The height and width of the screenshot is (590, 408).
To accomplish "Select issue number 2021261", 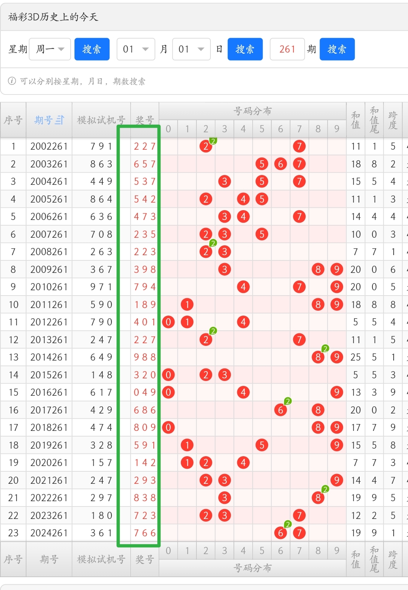I will coord(49,480).
